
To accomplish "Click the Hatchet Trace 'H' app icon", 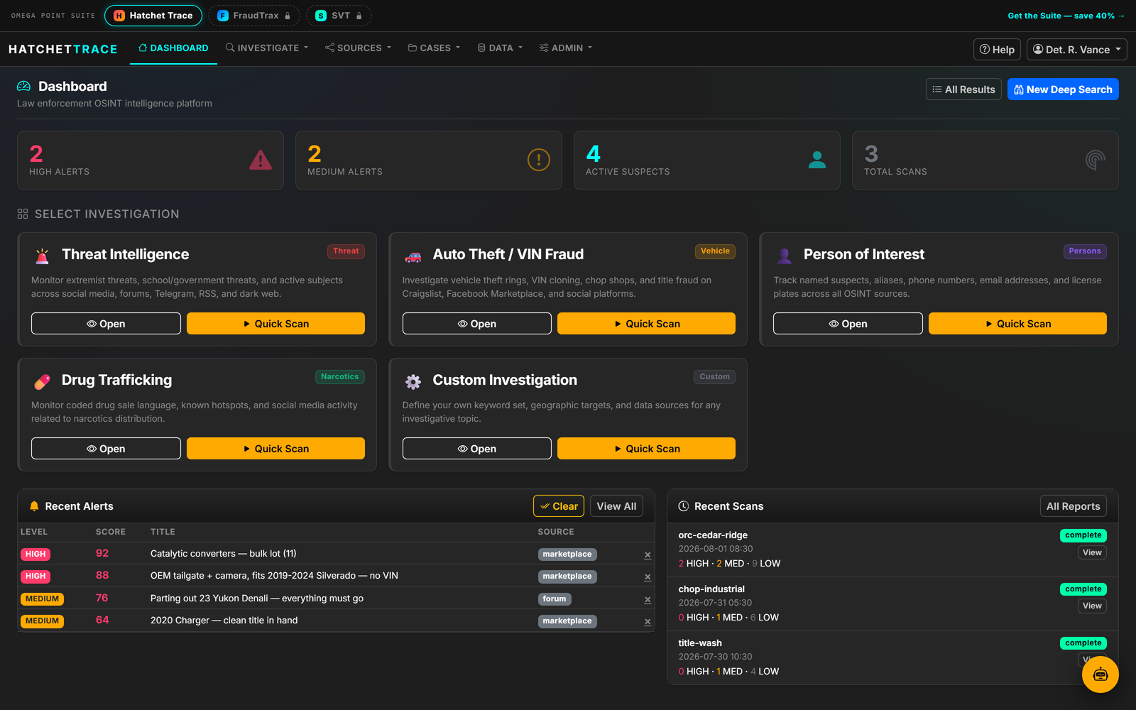I will pyautogui.click(x=119, y=16).
